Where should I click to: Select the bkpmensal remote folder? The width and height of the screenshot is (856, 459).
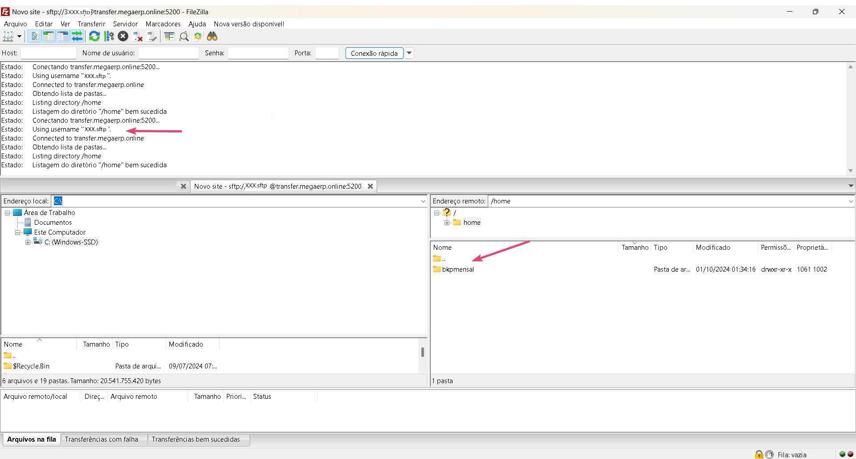458,269
